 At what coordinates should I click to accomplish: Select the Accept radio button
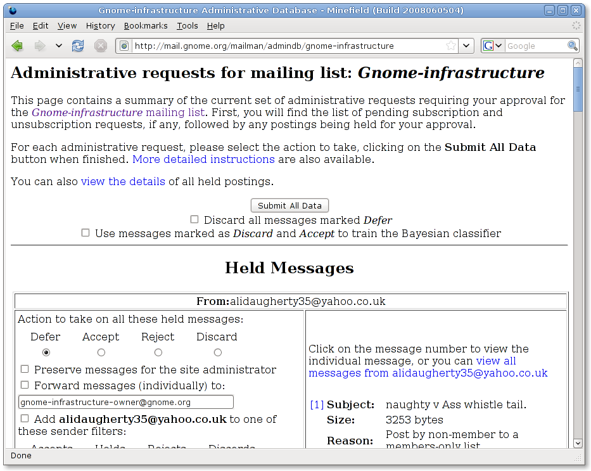[101, 352]
